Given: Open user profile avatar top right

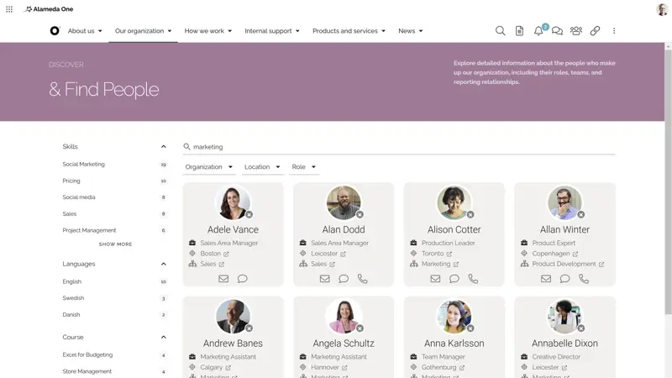Looking at the screenshot, I should pos(661,9).
